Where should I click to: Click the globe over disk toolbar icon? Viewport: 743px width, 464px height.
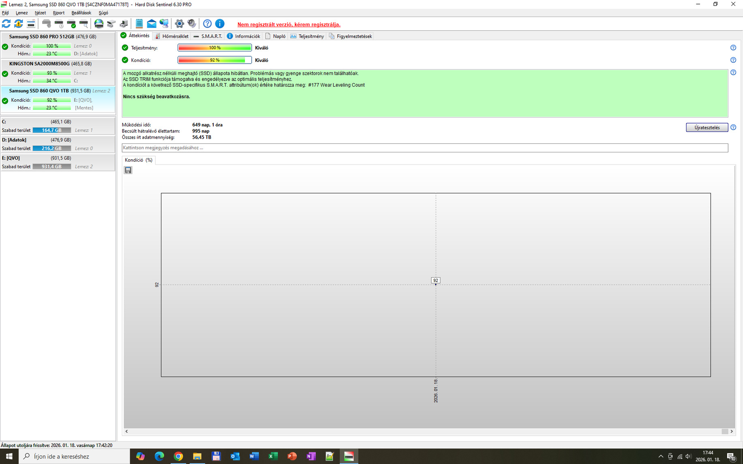99,24
